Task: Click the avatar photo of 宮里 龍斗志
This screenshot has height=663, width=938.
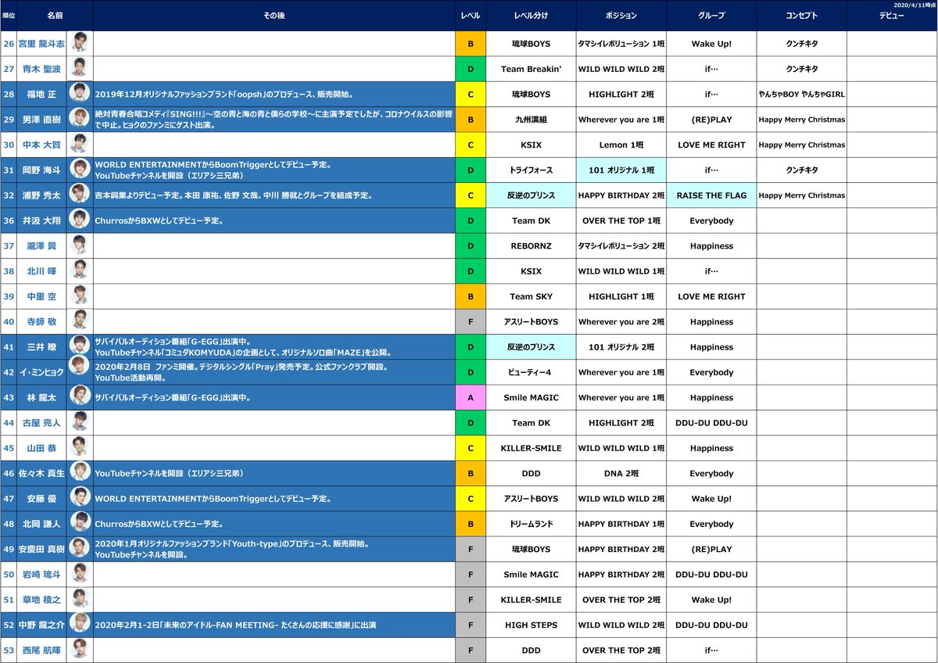Action: point(81,44)
